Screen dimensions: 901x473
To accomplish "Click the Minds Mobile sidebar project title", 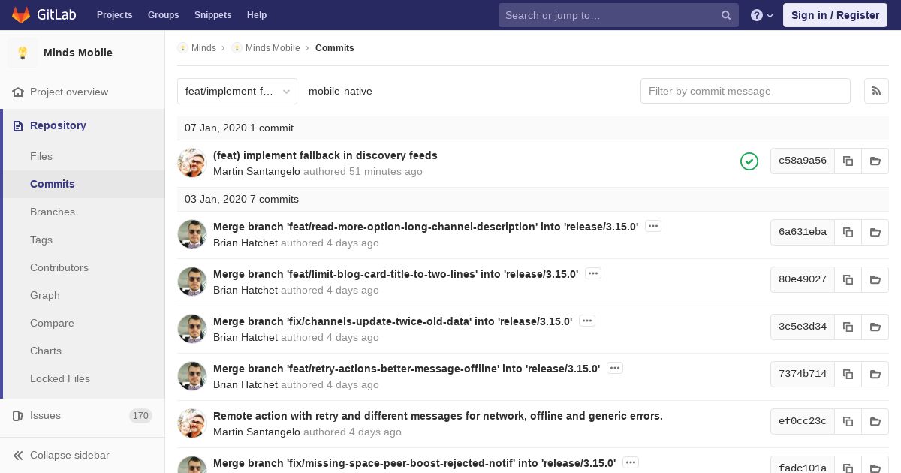I will [78, 53].
